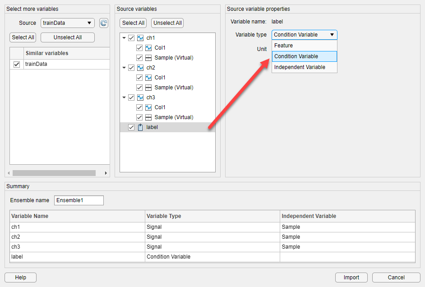Click the ch3 signal icon
The image size is (425, 287).
(140, 97)
